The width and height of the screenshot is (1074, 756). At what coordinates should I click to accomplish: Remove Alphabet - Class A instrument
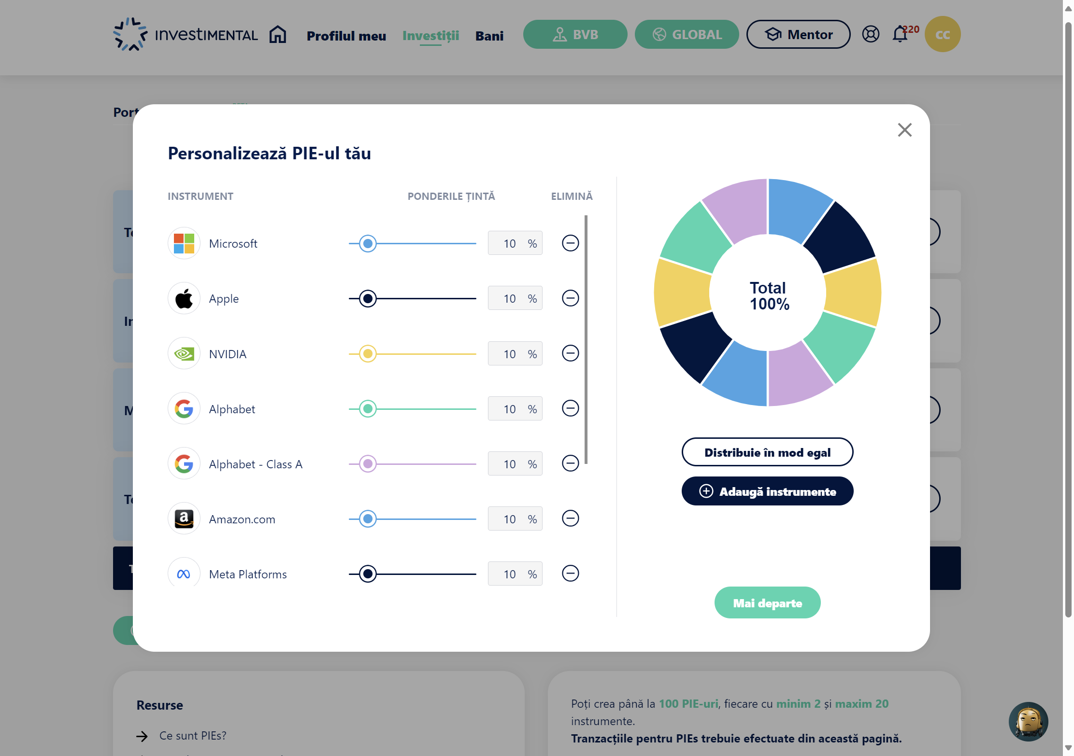[x=570, y=463]
